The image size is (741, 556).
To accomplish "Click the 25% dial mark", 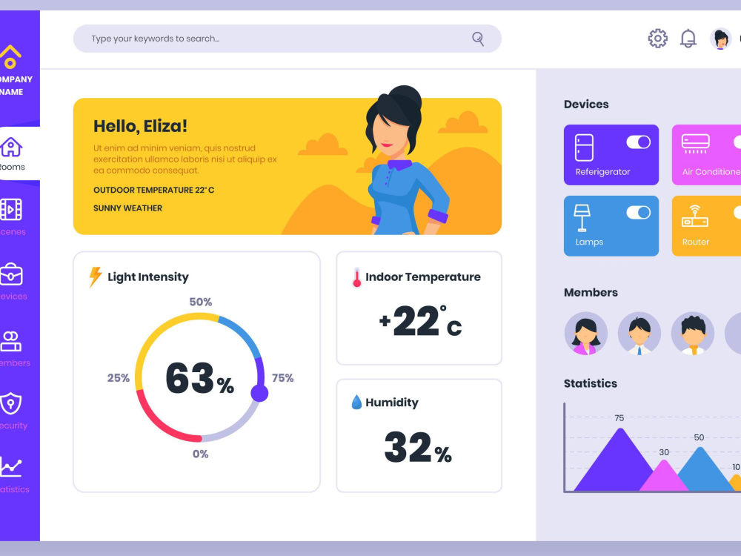I will click(118, 378).
